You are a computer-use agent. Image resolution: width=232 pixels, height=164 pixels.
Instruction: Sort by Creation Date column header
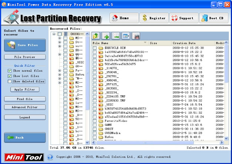click(193, 43)
